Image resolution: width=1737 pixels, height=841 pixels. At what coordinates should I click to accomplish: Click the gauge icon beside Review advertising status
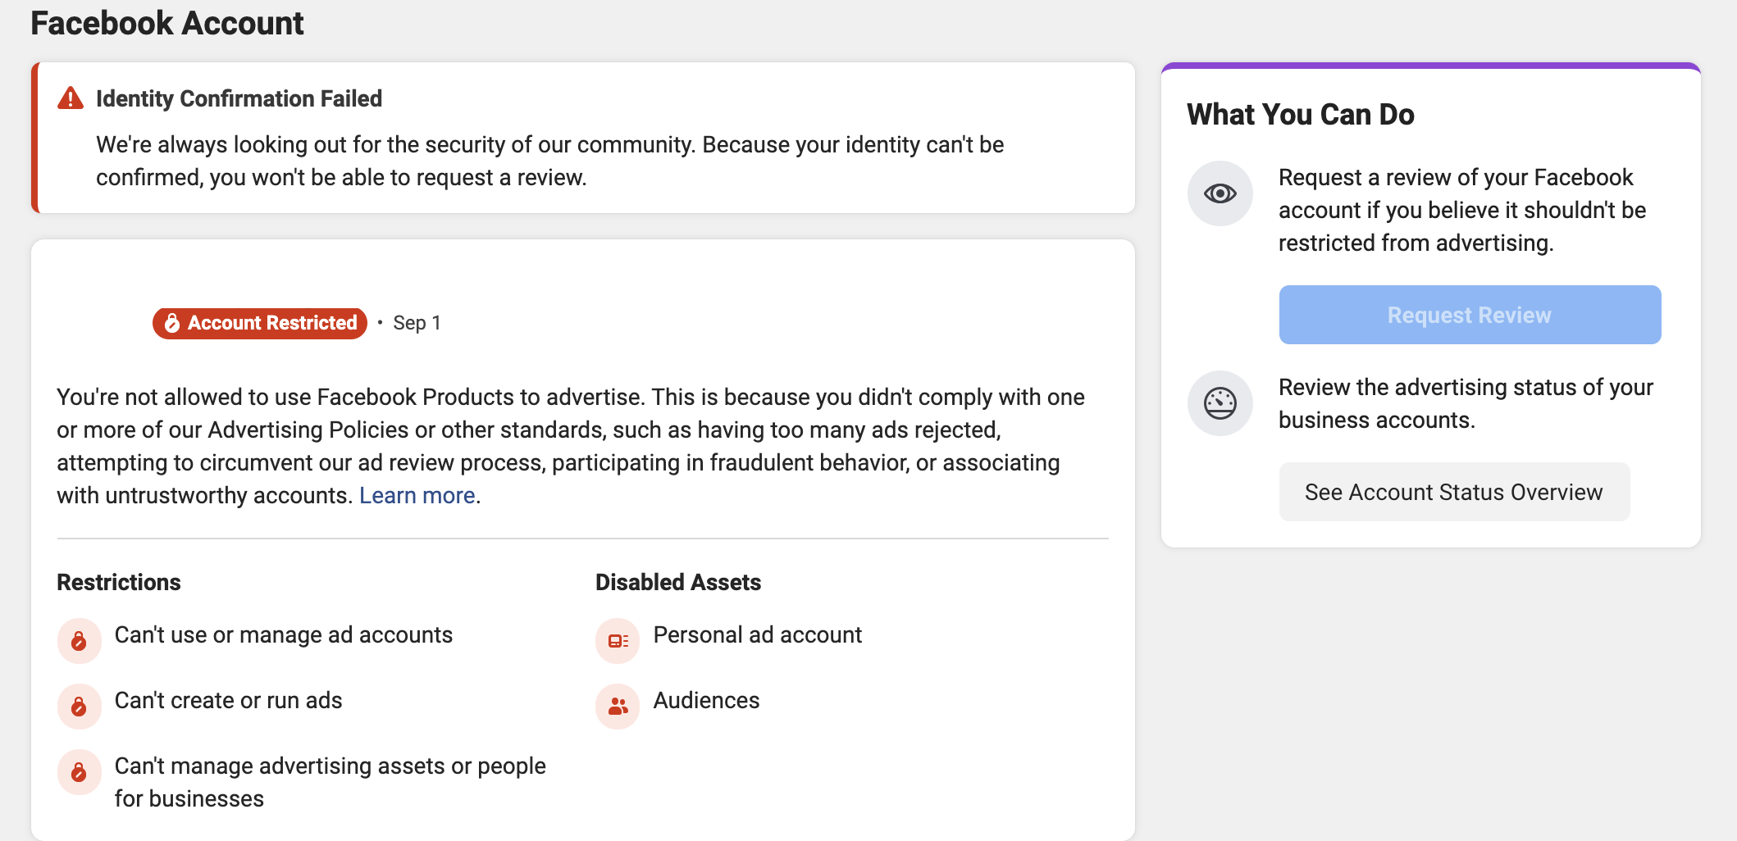tap(1220, 403)
